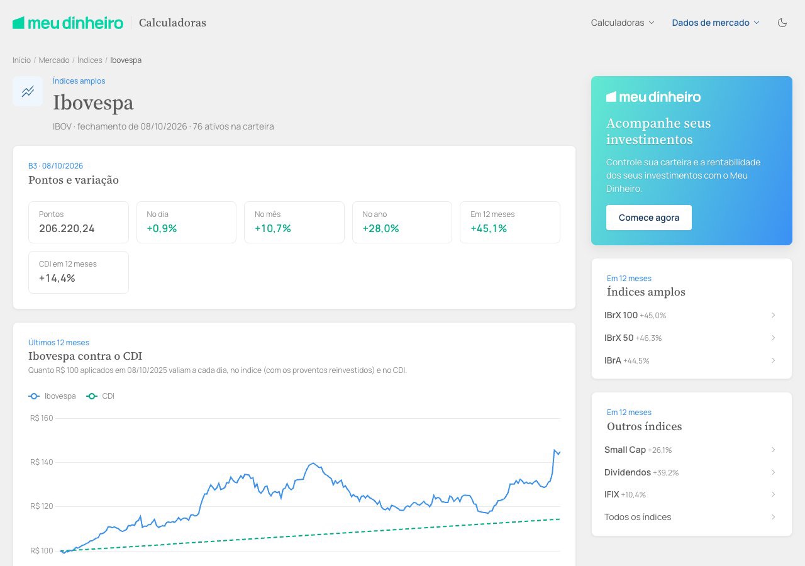
Task: Navigate to Índices breadcrumb link
Action: (90, 60)
